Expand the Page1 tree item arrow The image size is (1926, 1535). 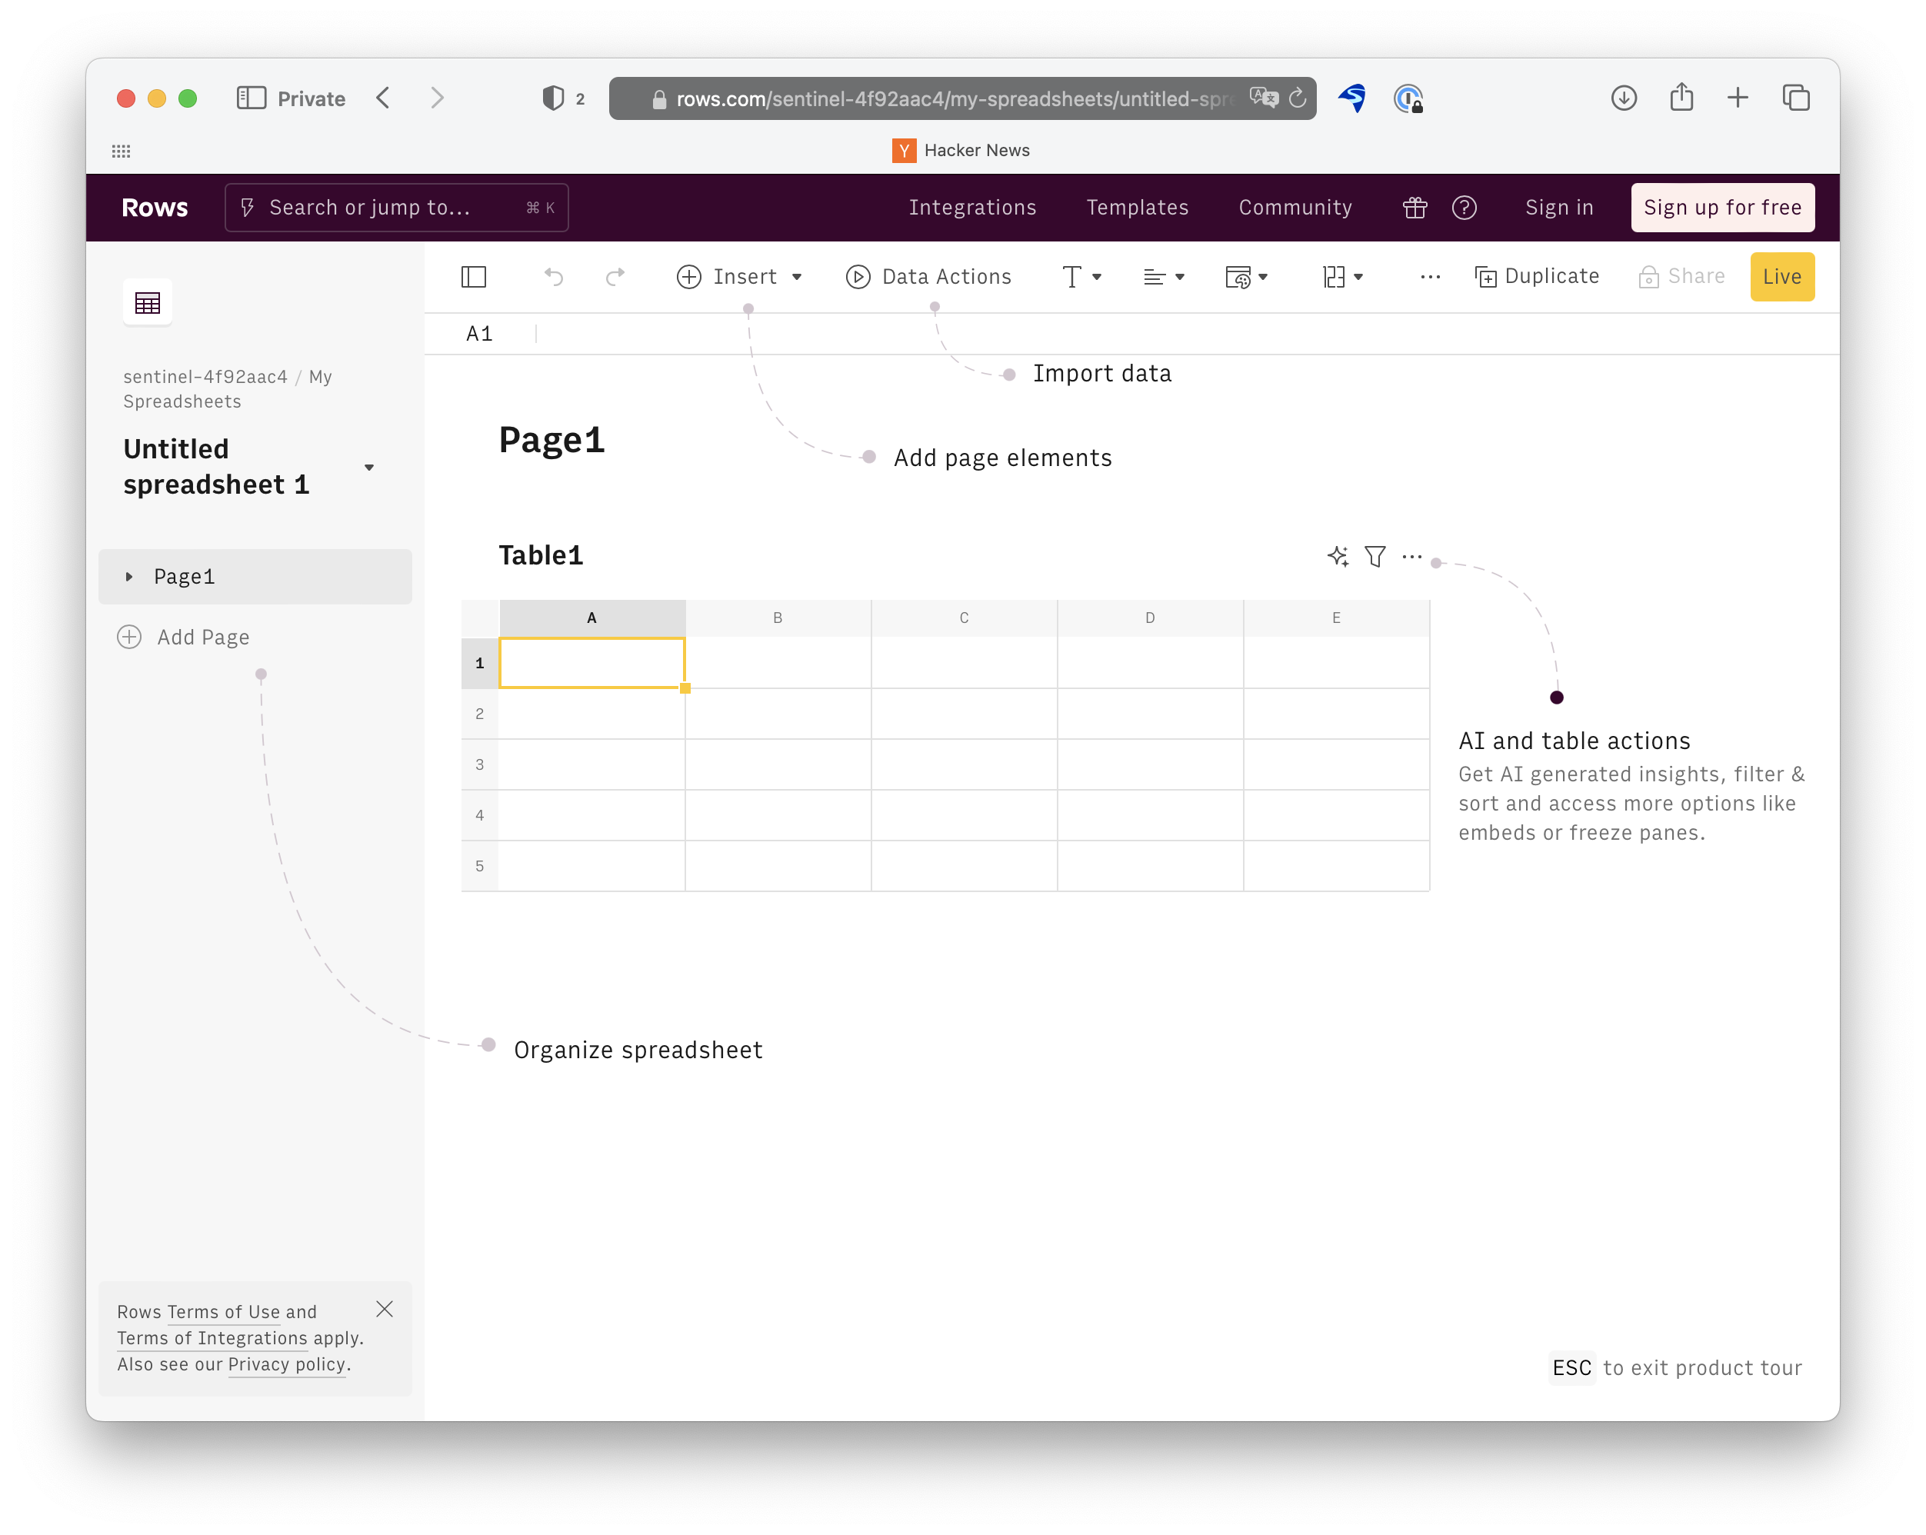click(x=129, y=577)
